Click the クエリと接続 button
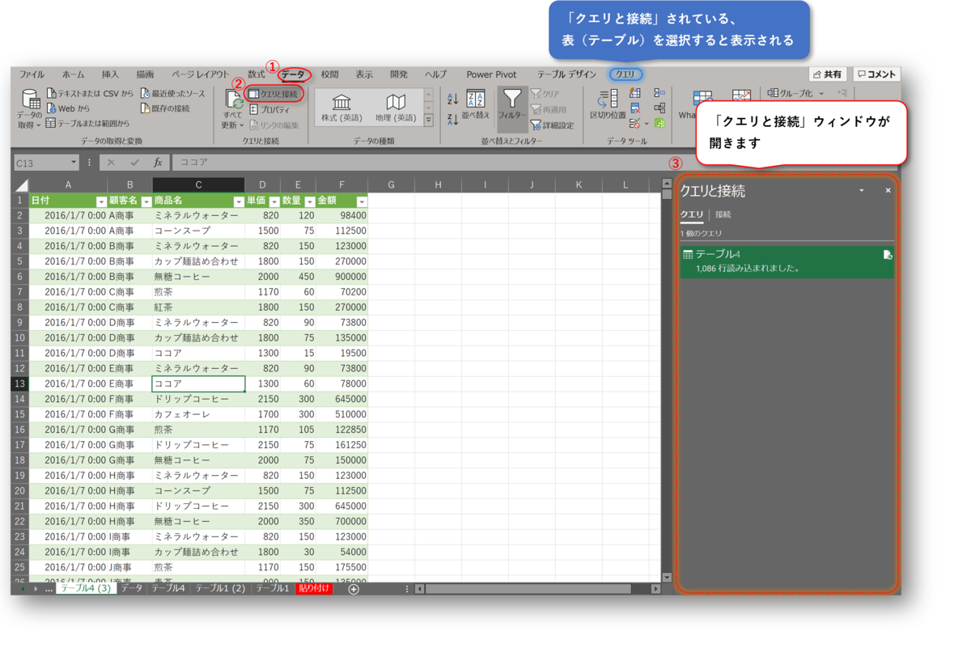 coord(275,93)
